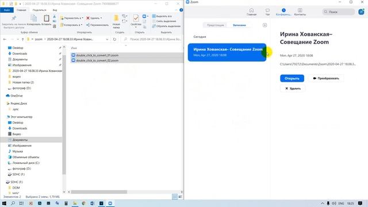Select Музыка in navigation pane

click(17, 151)
